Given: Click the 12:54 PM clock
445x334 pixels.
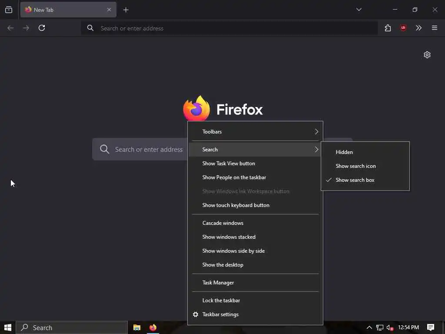Looking at the screenshot, I should (x=408, y=327).
